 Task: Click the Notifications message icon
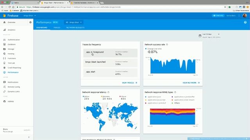(4, 82)
